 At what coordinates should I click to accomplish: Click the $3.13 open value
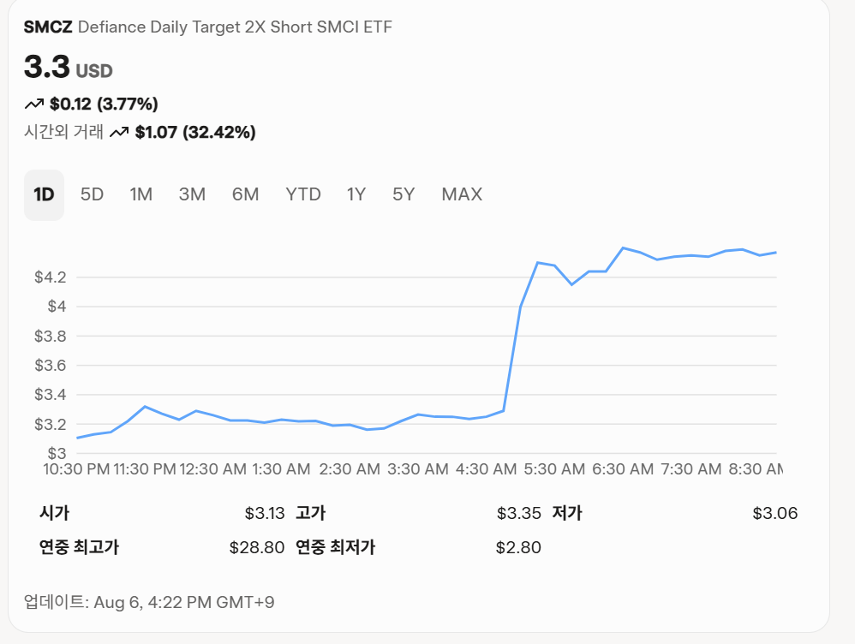265,513
